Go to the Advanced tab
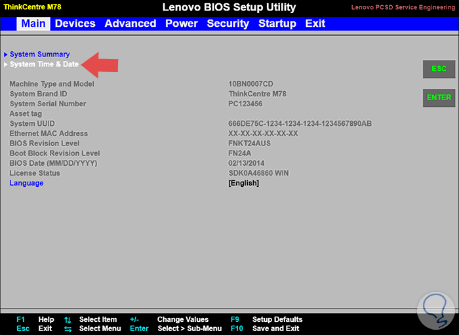The height and width of the screenshot is (335, 459). pos(130,24)
